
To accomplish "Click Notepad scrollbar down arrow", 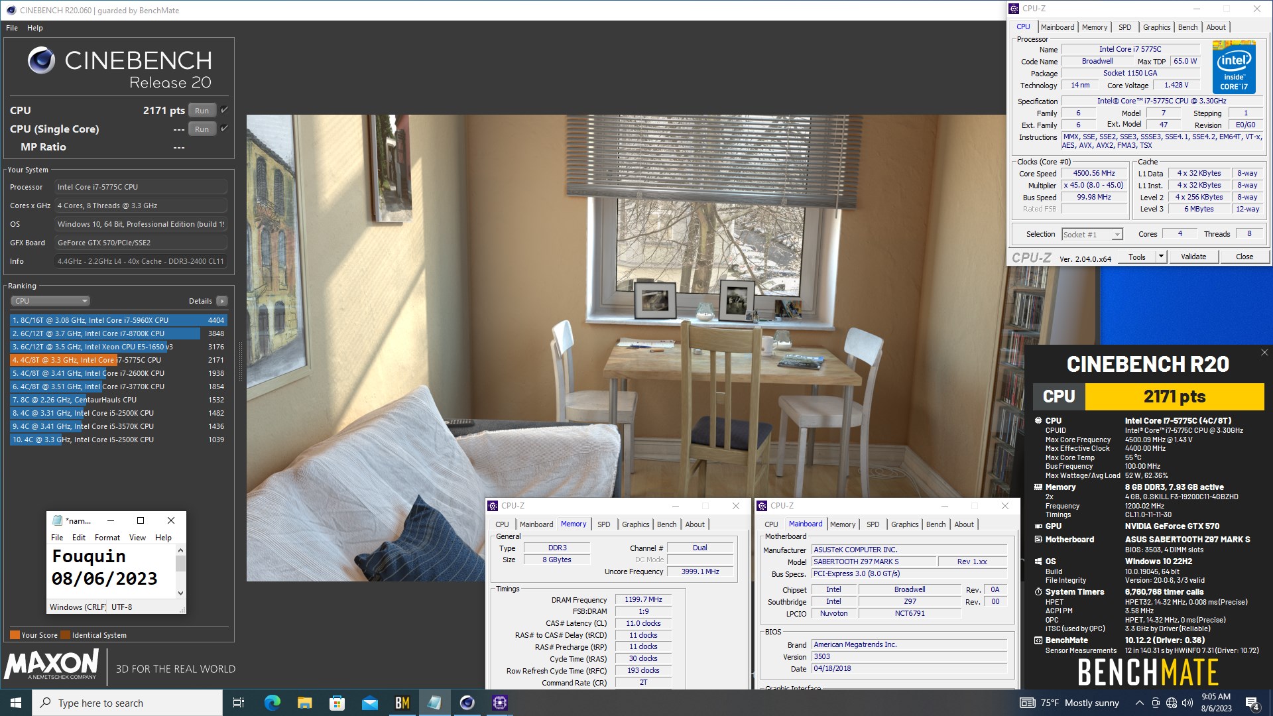I will [180, 593].
